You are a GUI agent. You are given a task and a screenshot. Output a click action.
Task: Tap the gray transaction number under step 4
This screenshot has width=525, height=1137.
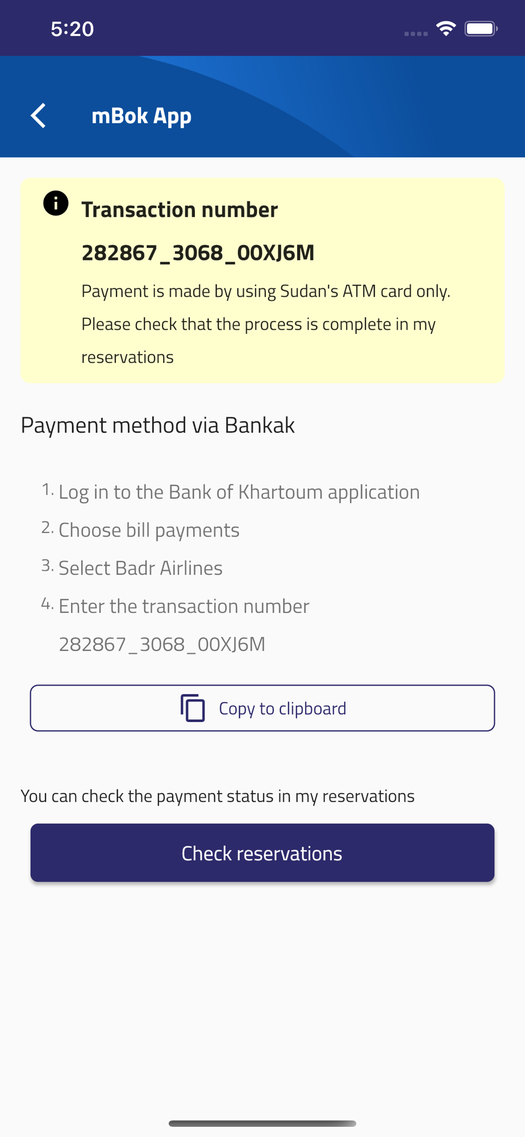[162, 644]
